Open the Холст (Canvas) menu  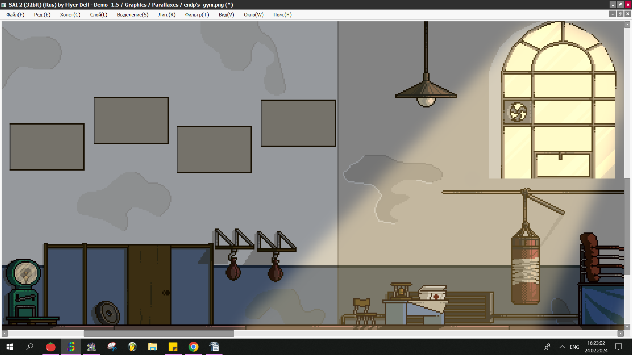point(70,15)
